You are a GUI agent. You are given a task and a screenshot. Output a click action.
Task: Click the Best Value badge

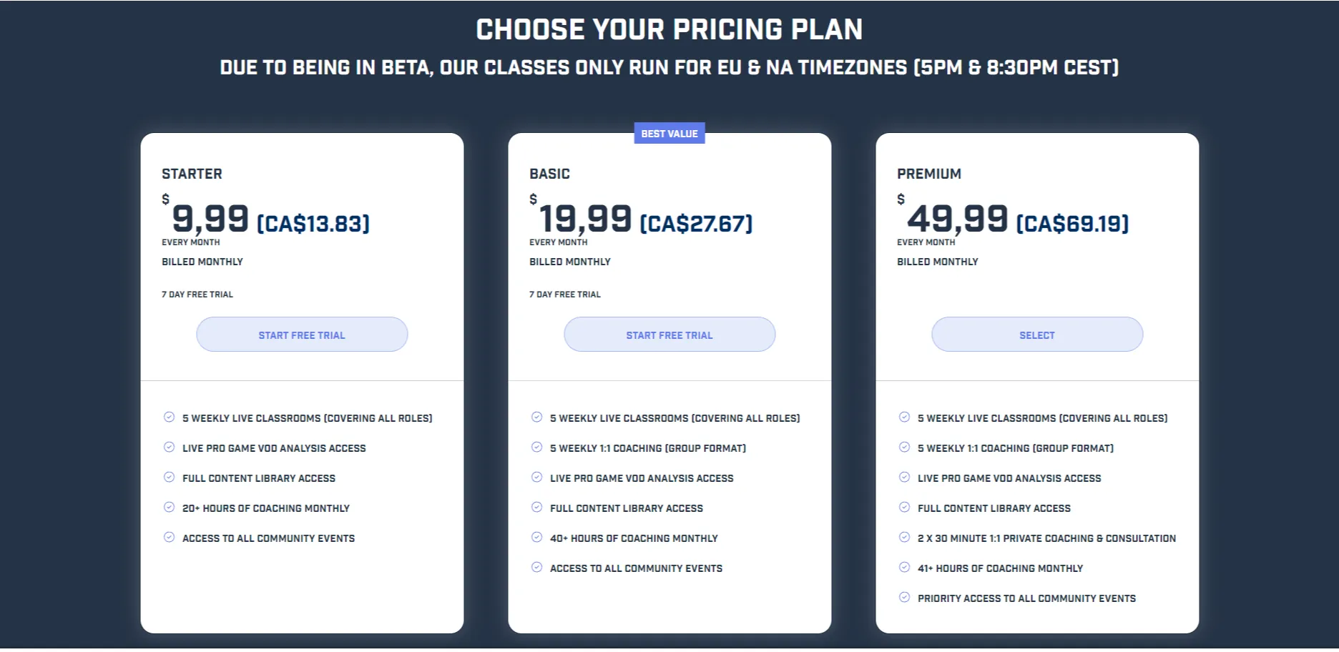pos(669,134)
